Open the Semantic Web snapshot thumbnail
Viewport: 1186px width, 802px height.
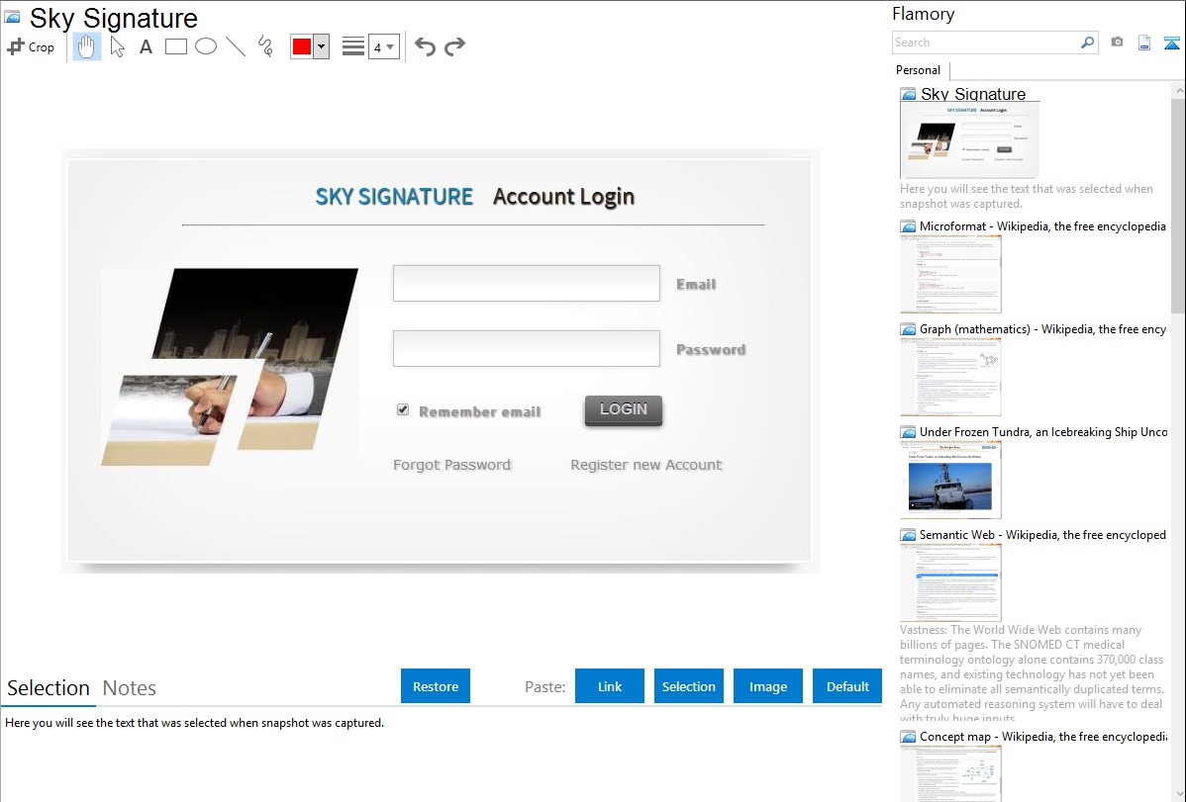[950, 582]
